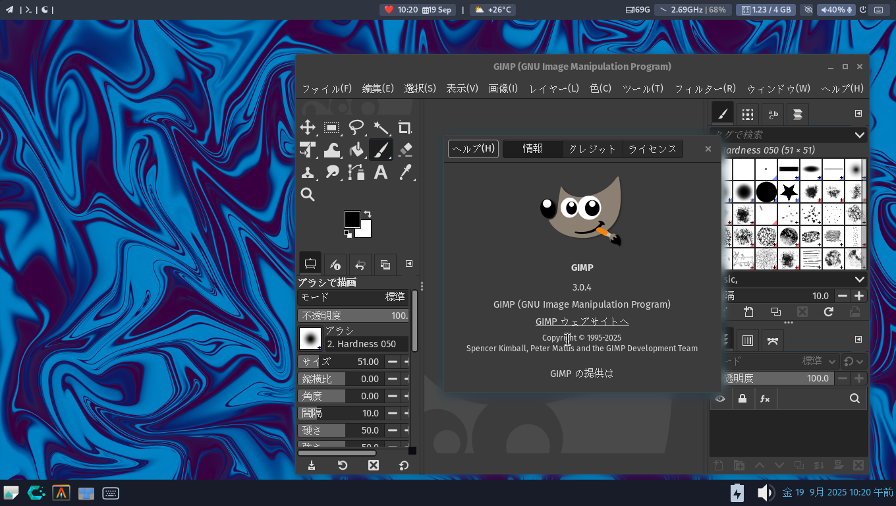Click the brush preview thumbnail in tool options
This screenshot has height=506, width=896.
click(310, 339)
